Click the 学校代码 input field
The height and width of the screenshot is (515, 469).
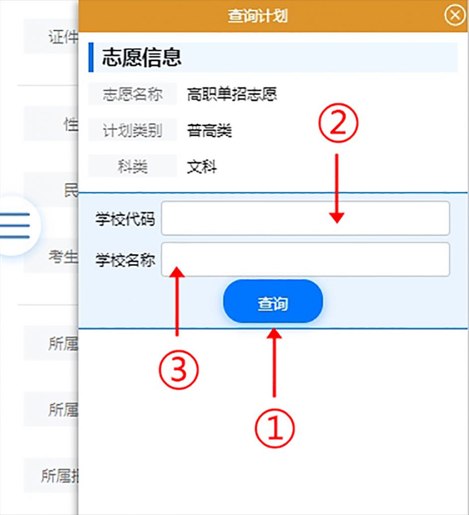[x=305, y=218]
